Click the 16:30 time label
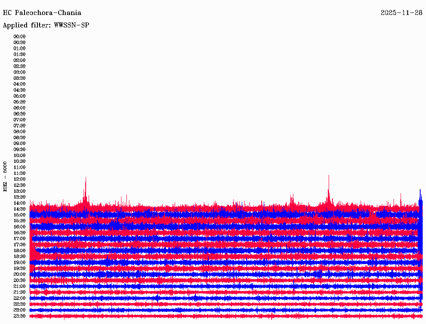The height and width of the screenshot is (324, 426). 19,233
